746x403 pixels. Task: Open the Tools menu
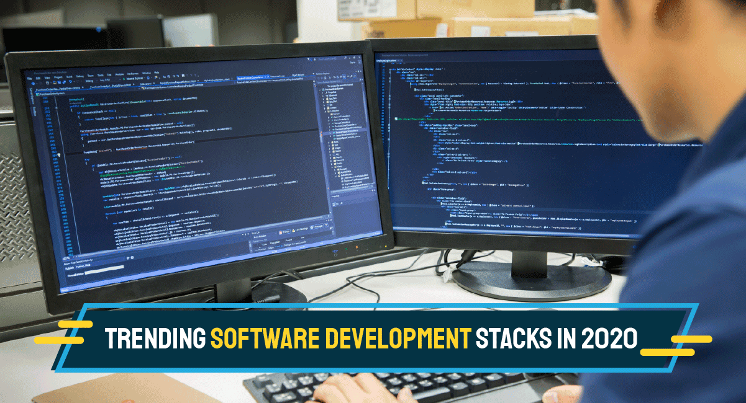click(x=101, y=75)
